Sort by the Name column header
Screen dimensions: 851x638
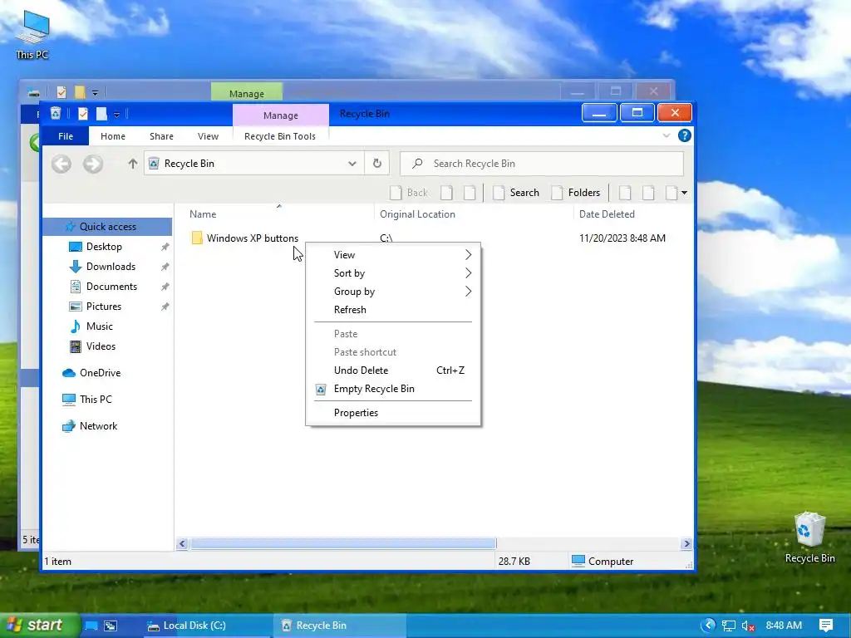(x=274, y=214)
